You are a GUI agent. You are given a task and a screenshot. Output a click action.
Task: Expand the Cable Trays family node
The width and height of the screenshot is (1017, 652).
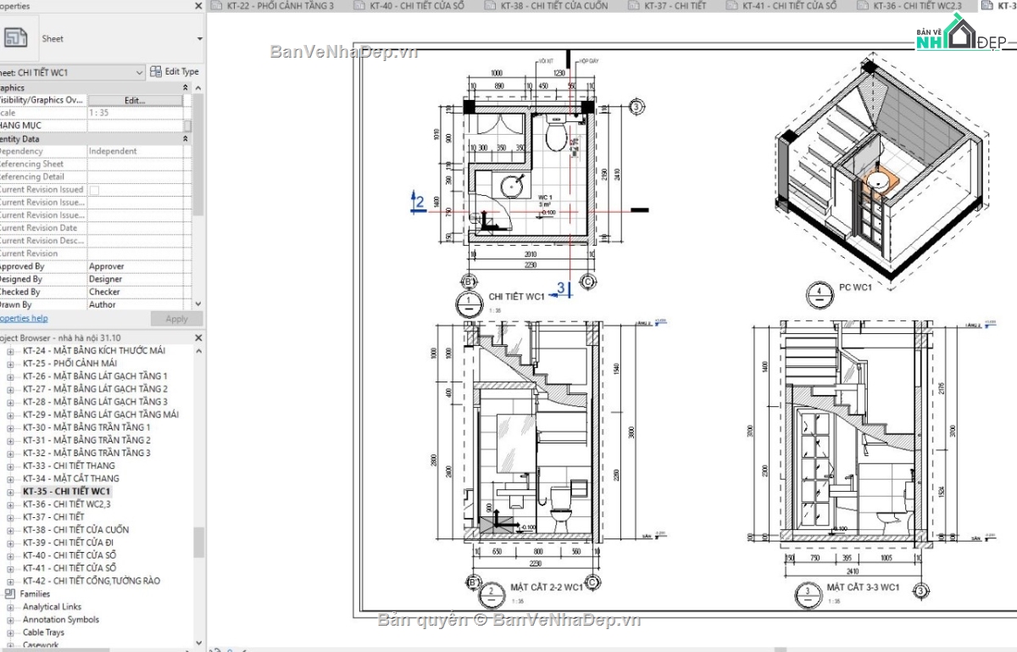click(11, 632)
